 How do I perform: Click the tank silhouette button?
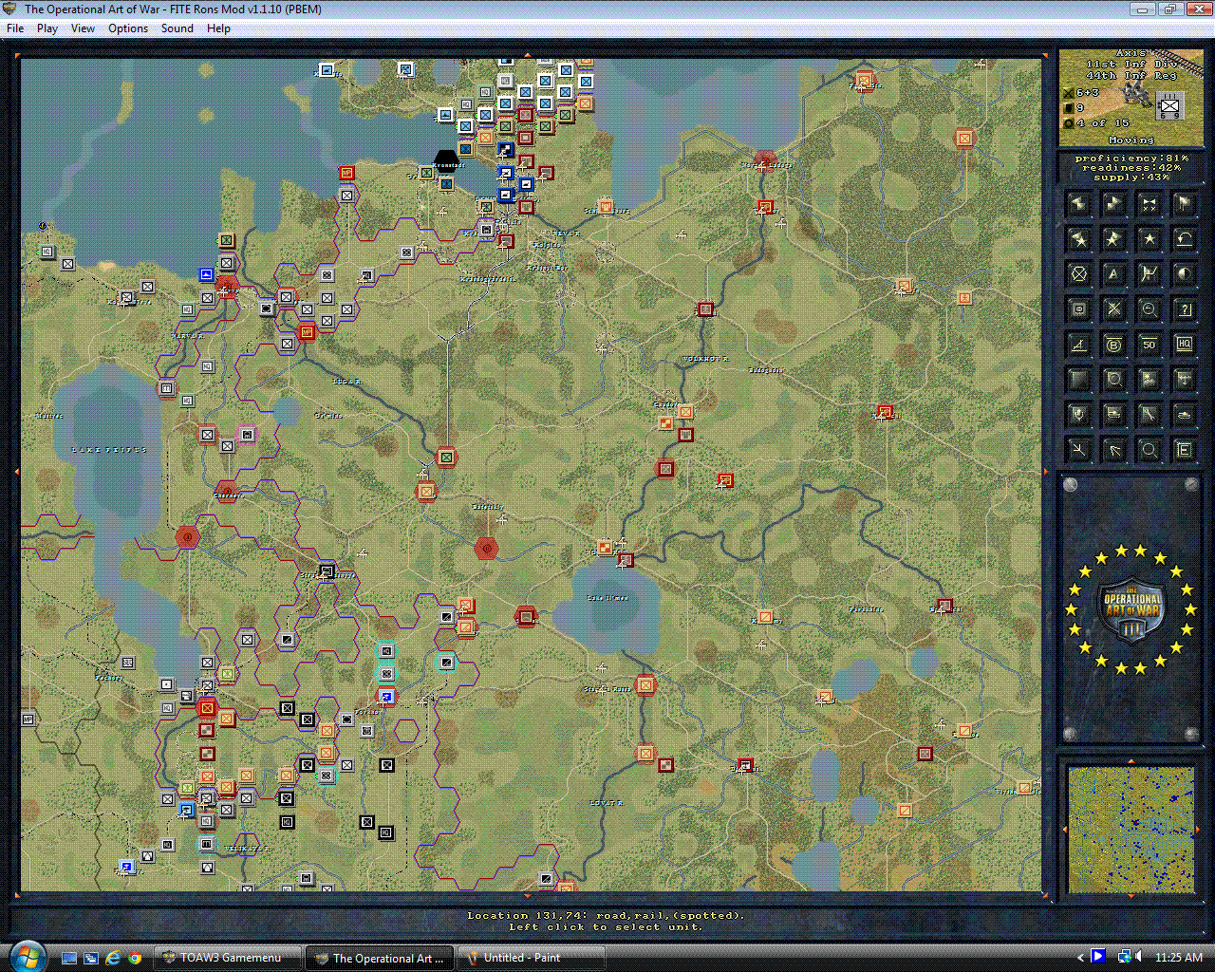(1184, 415)
